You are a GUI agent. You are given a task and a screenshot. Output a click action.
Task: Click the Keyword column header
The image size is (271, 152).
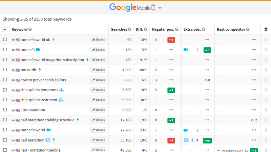tap(19, 29)
